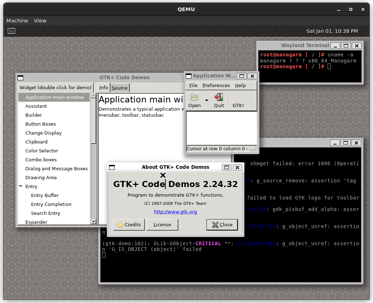The width and height of the screenshot is (373, 303).
Task: Open the Preferences menu
Action: [x=216, y=86]
